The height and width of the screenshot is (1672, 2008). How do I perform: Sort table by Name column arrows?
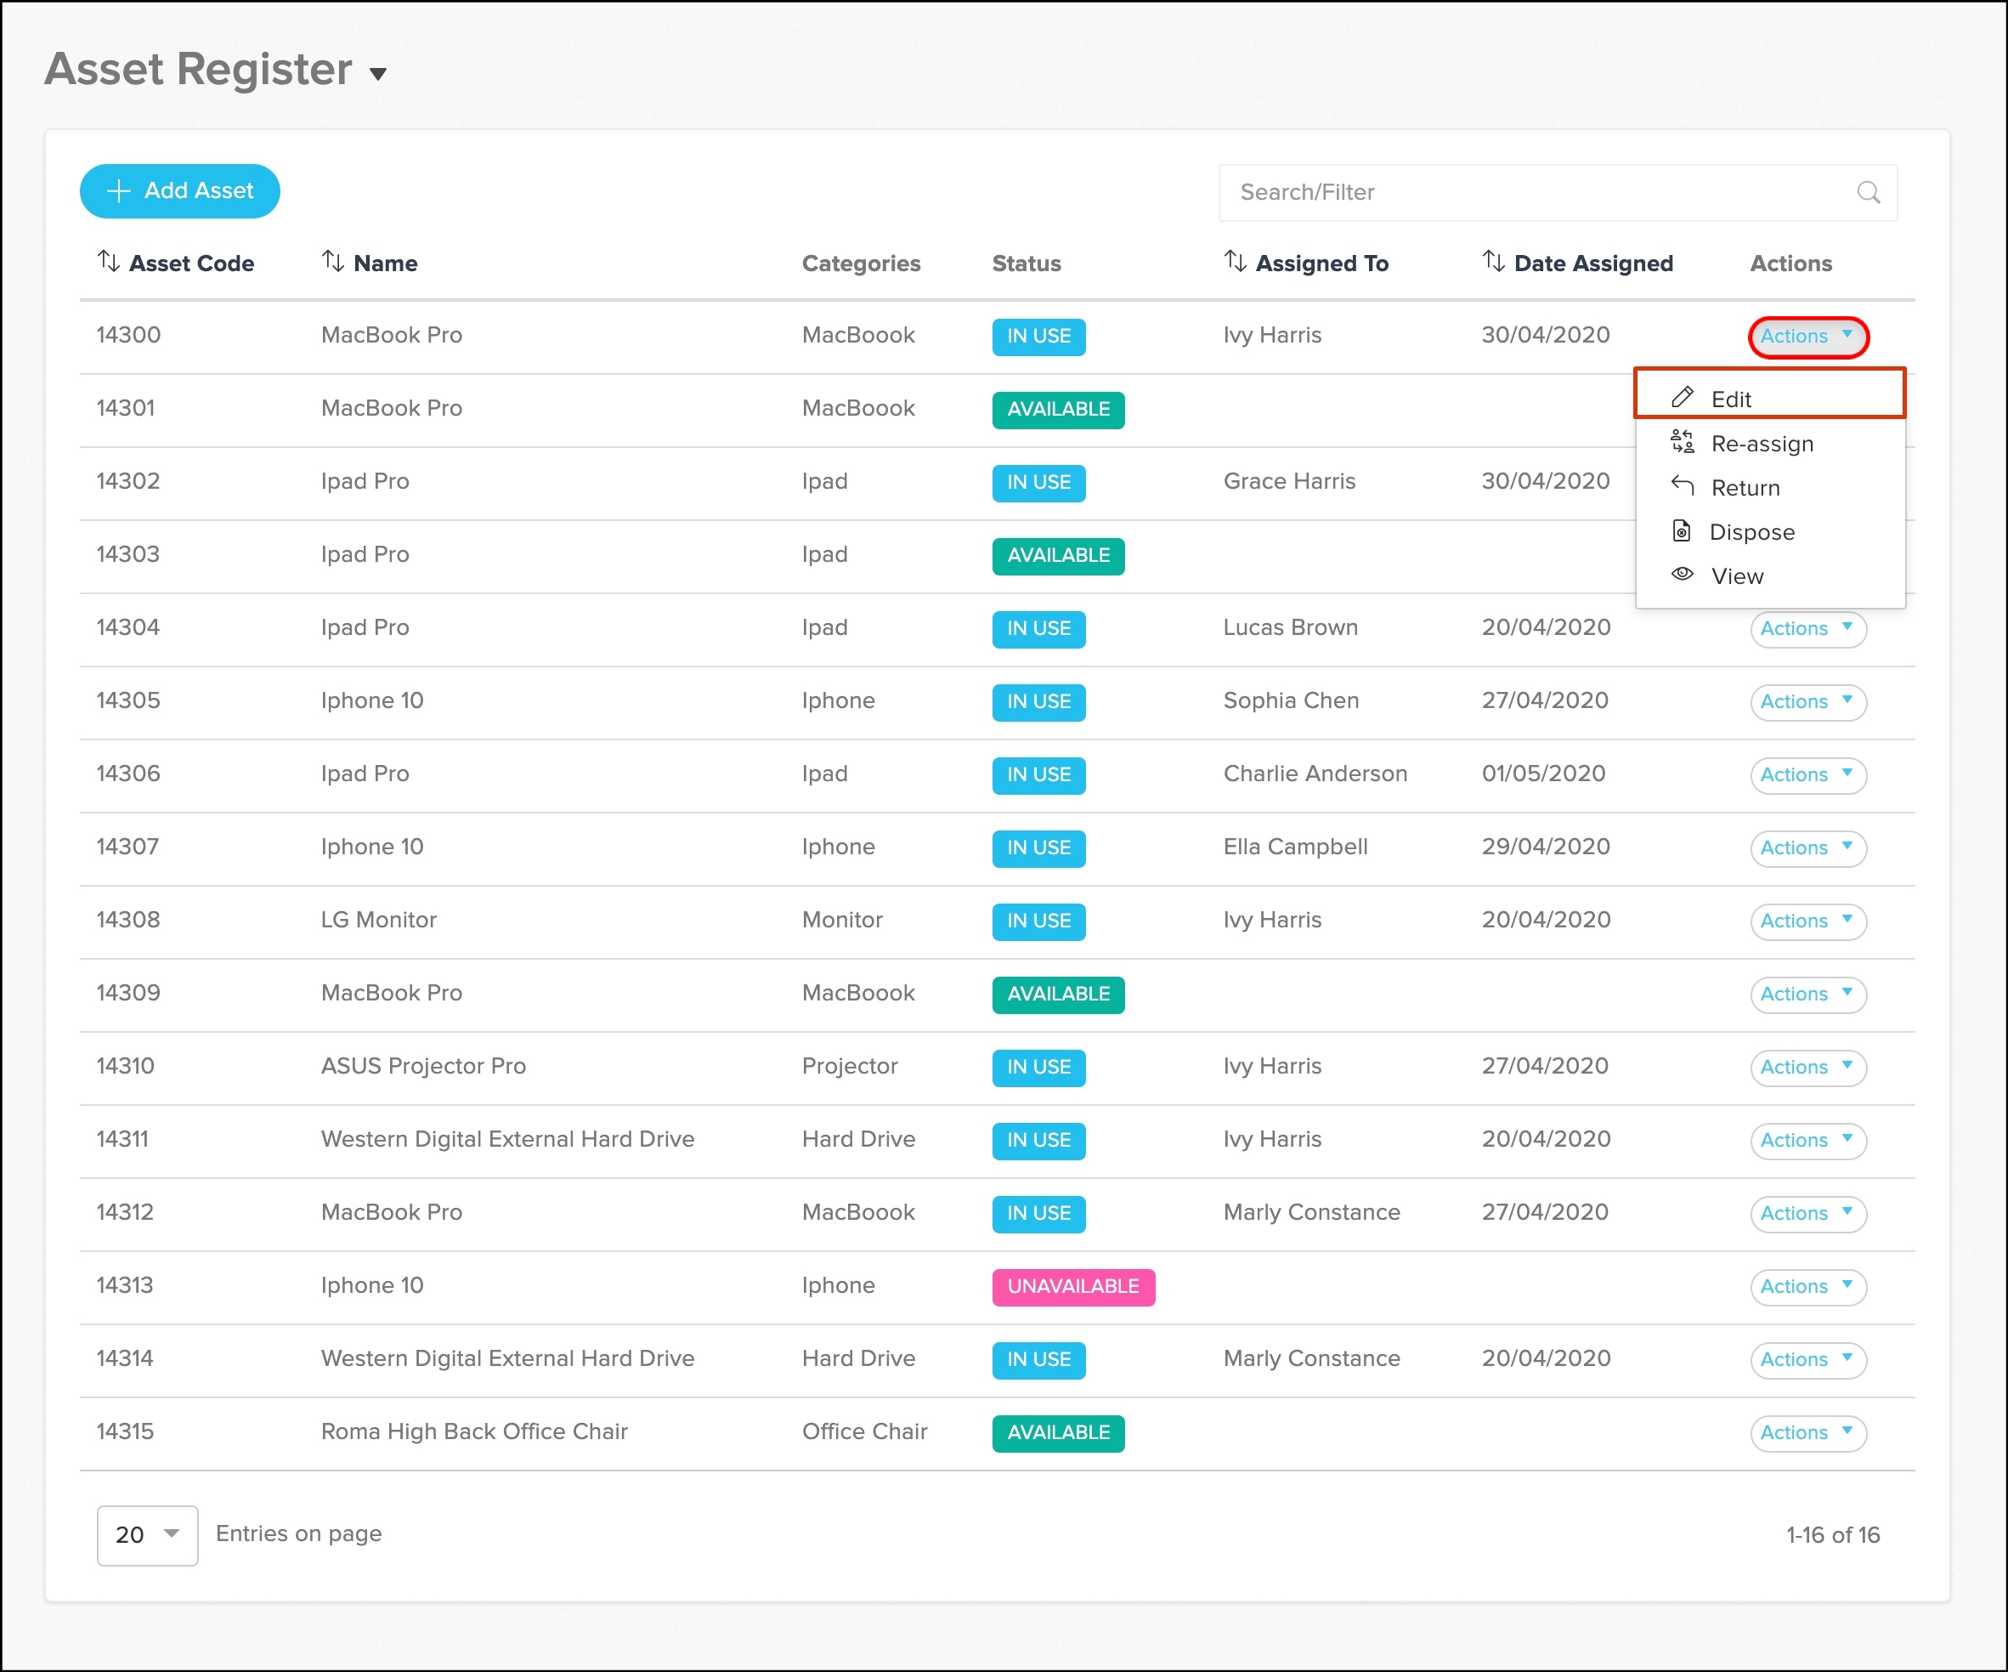click(x=331, y=261)
